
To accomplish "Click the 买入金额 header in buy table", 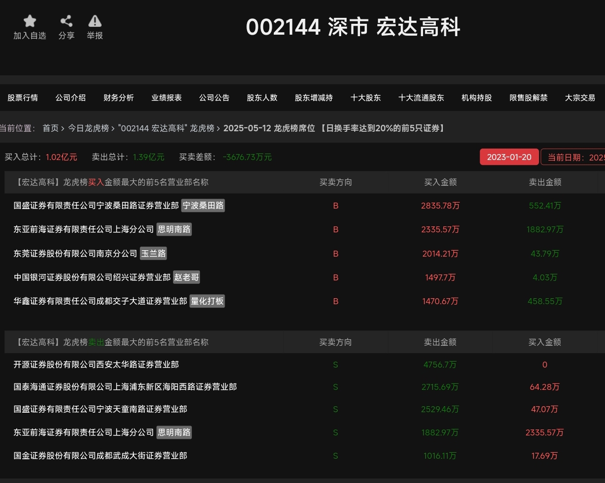I will coord(440,182).
